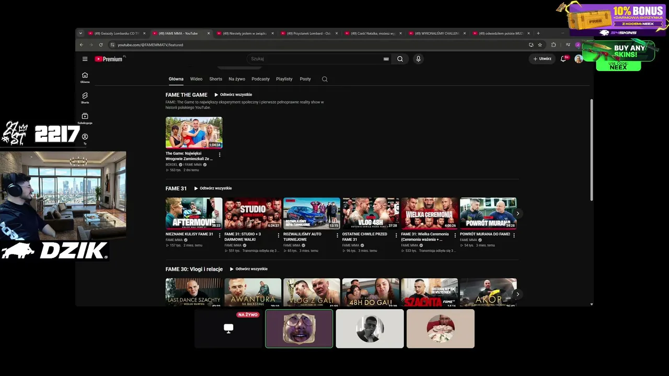Show next videos in FAME 30 row
This screenshot has width=669, height=376.
(517, 294)
